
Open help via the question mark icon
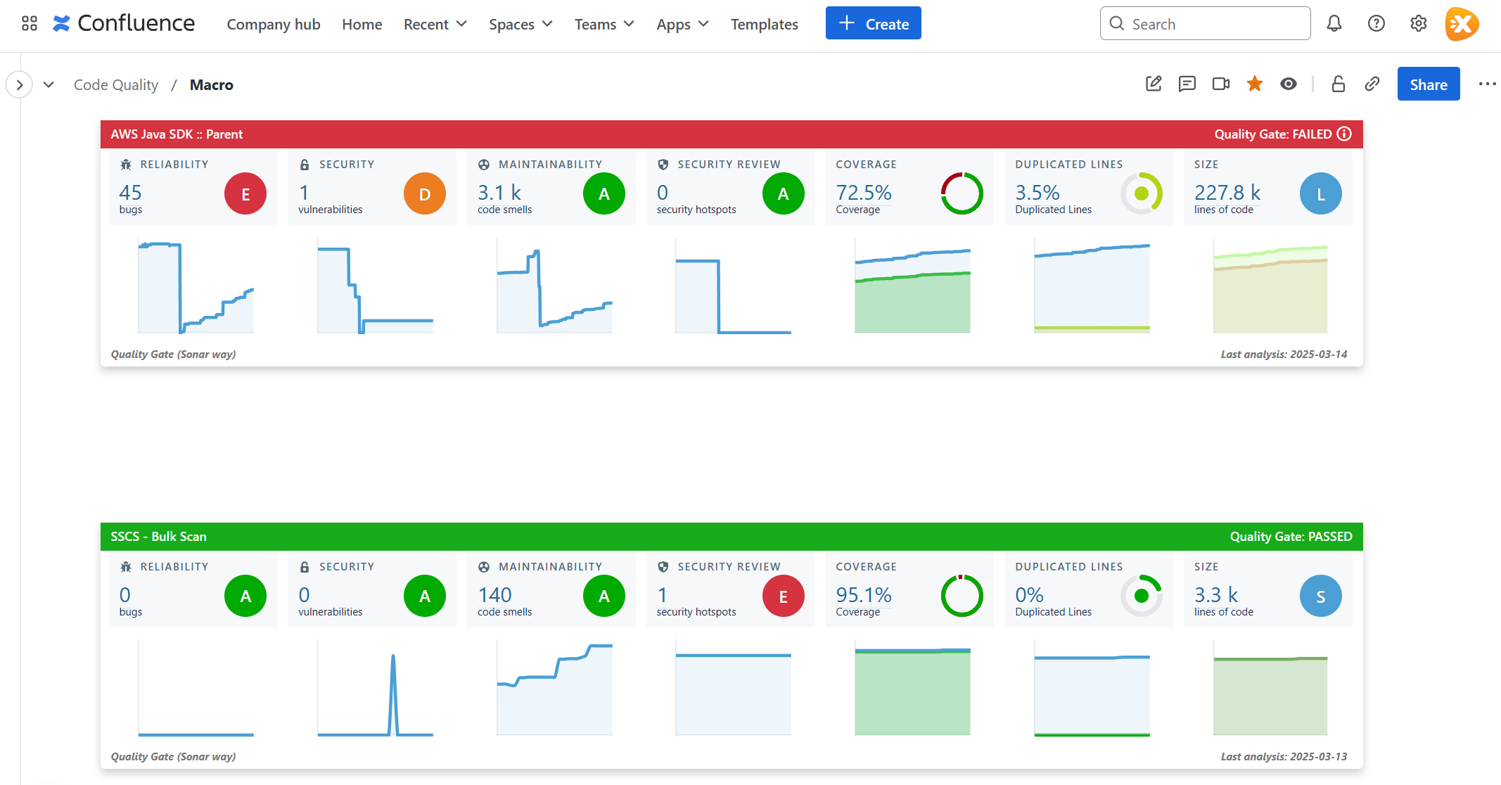(1376, 23)
